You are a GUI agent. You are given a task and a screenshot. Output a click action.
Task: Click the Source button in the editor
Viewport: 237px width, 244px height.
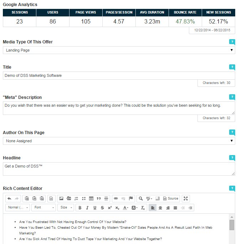point(171,198)
